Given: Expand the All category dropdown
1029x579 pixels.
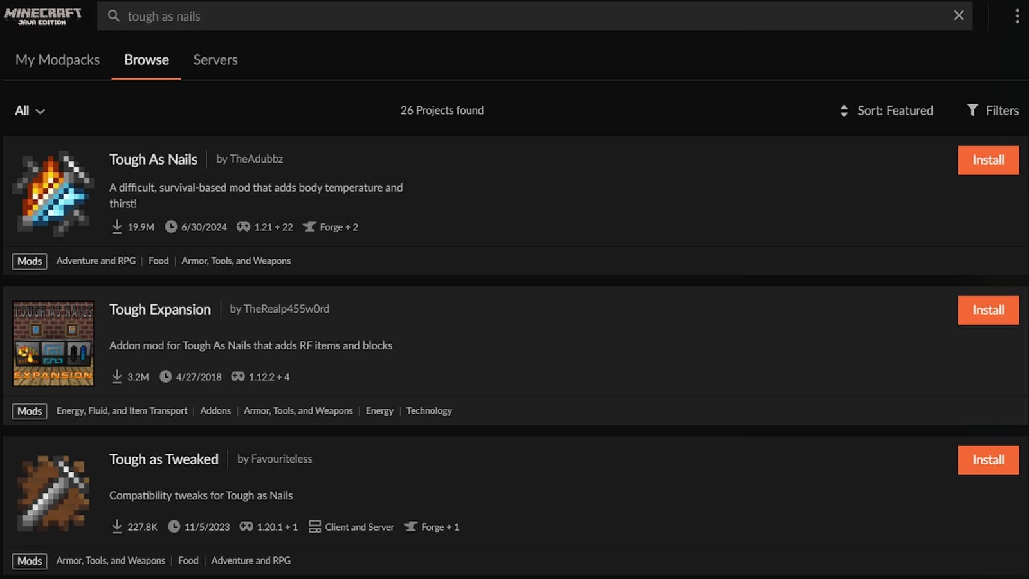Looking at the screenshot, I should pyautogui.click(x=30, y=111).
